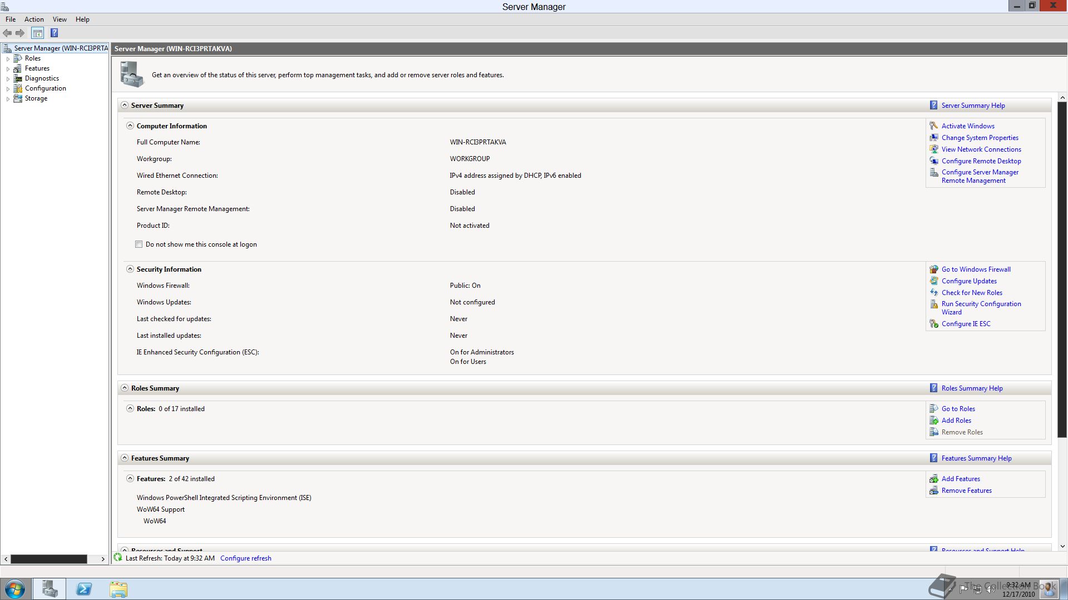
Task: Open Server Manager from the taskbar
Action: tap(50, 589)
